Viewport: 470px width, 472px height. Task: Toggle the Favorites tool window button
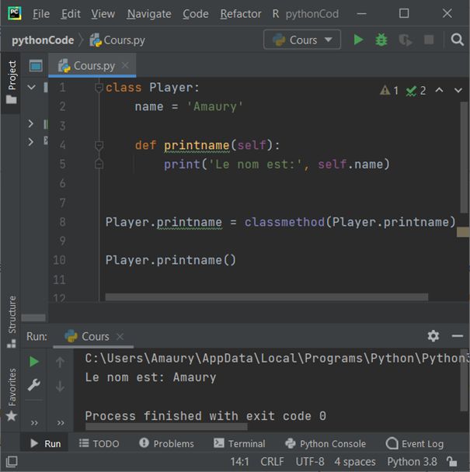(x=12, y=394)
